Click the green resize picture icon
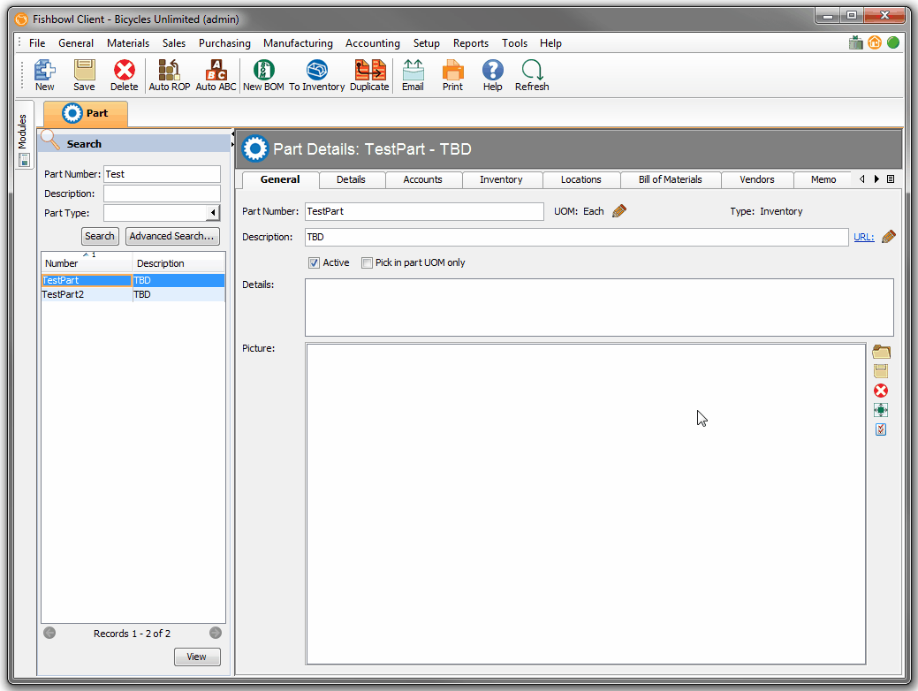The image size is (918, 691). tap(881, 410)
